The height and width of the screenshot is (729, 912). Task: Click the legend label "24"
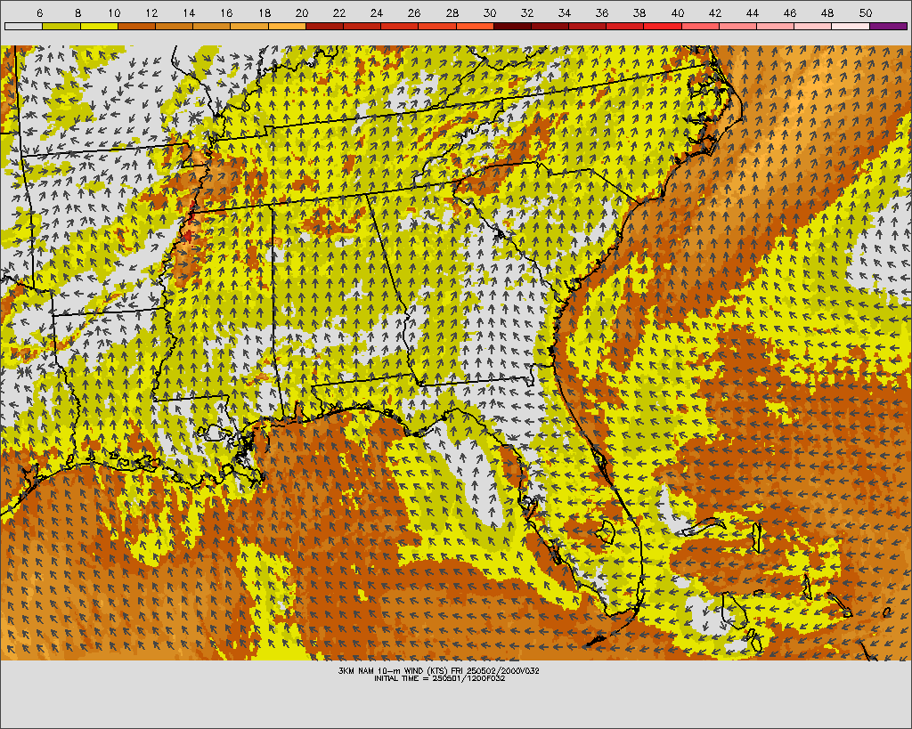point(377,12)
